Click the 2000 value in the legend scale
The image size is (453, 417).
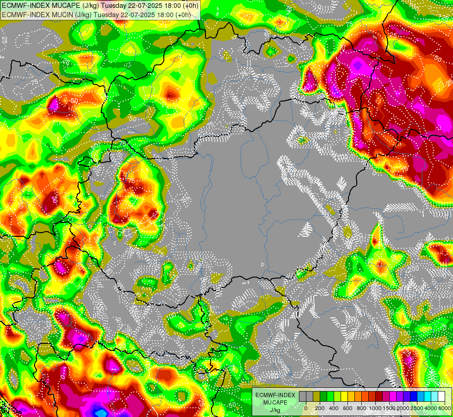pos(403,408)
